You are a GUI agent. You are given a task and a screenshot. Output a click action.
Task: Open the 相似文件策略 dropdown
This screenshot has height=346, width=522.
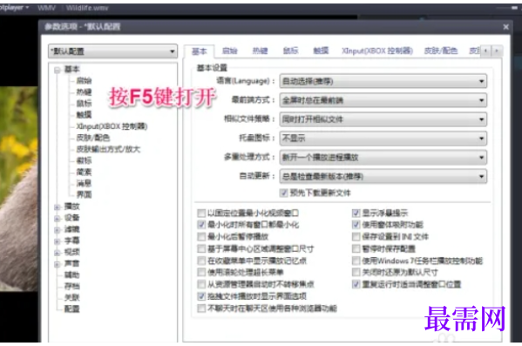[383, 119]
